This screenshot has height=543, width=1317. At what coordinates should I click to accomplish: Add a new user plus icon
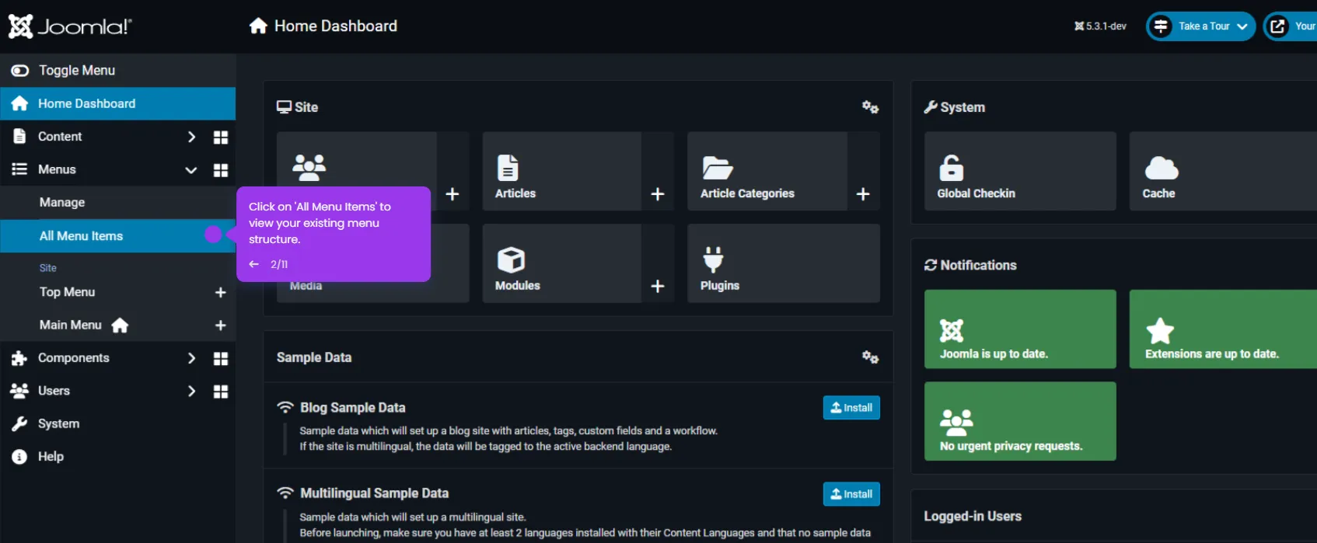pyautogui.click(x=452, y=194)
